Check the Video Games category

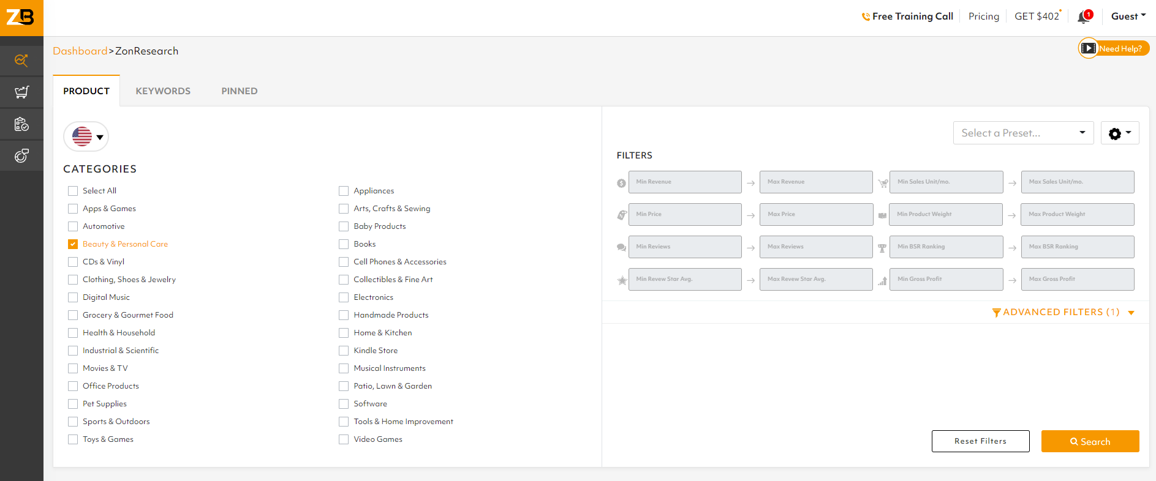(344, 439)
